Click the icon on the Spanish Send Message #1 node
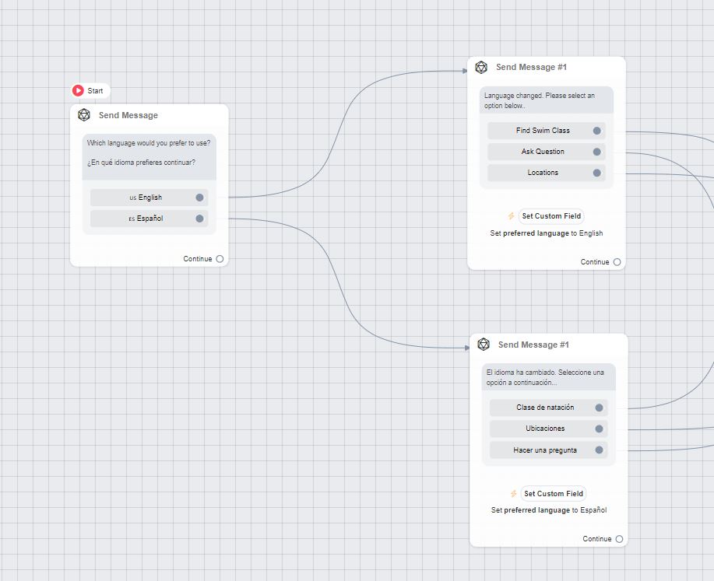Screen dimensions: 714x581 point(484,345)
